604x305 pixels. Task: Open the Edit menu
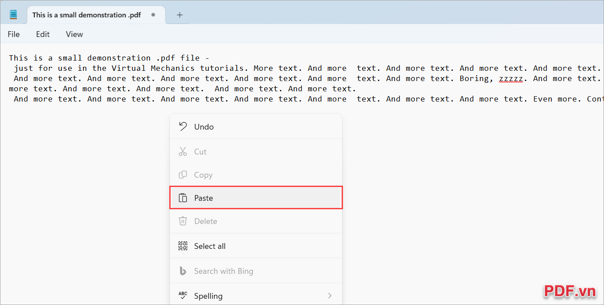pos(43,34)
